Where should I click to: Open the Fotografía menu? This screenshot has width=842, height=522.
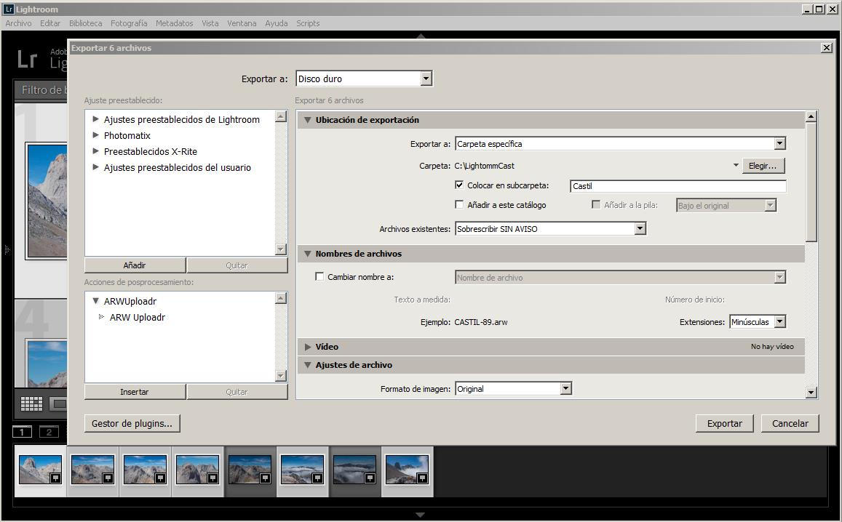tap(129, 23)
